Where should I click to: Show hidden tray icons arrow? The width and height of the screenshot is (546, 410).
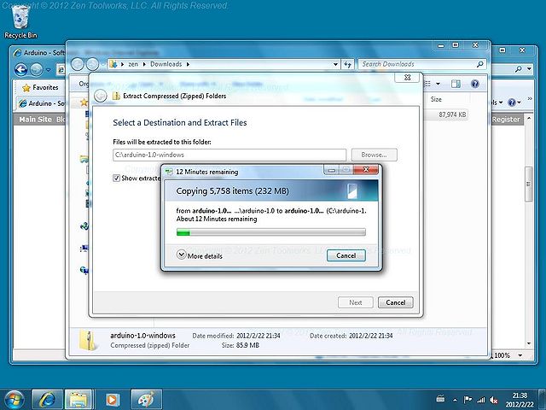coord(455,400)
